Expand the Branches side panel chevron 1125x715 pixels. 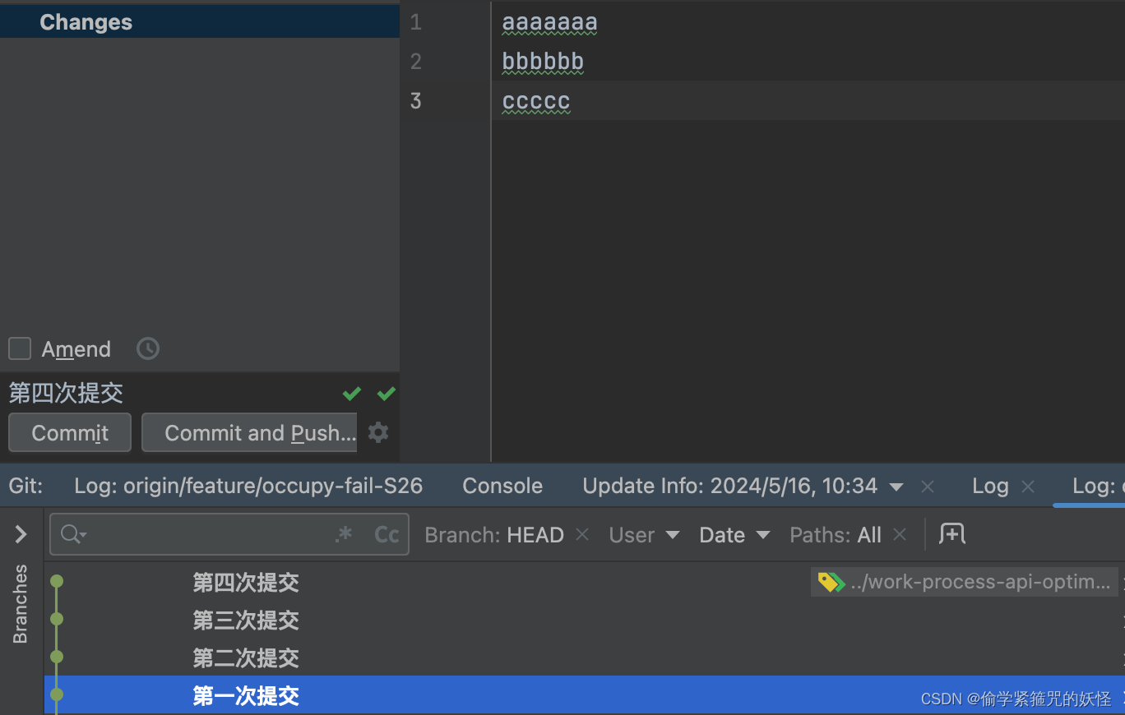21,534
